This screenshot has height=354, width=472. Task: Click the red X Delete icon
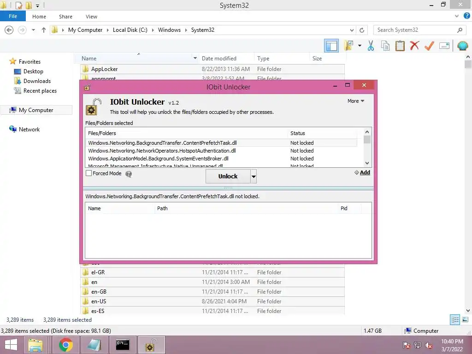414,46
